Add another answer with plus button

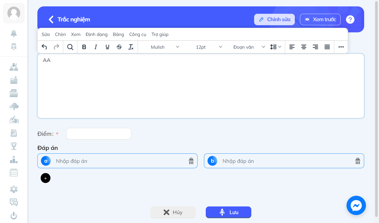[x=46, y=178]
